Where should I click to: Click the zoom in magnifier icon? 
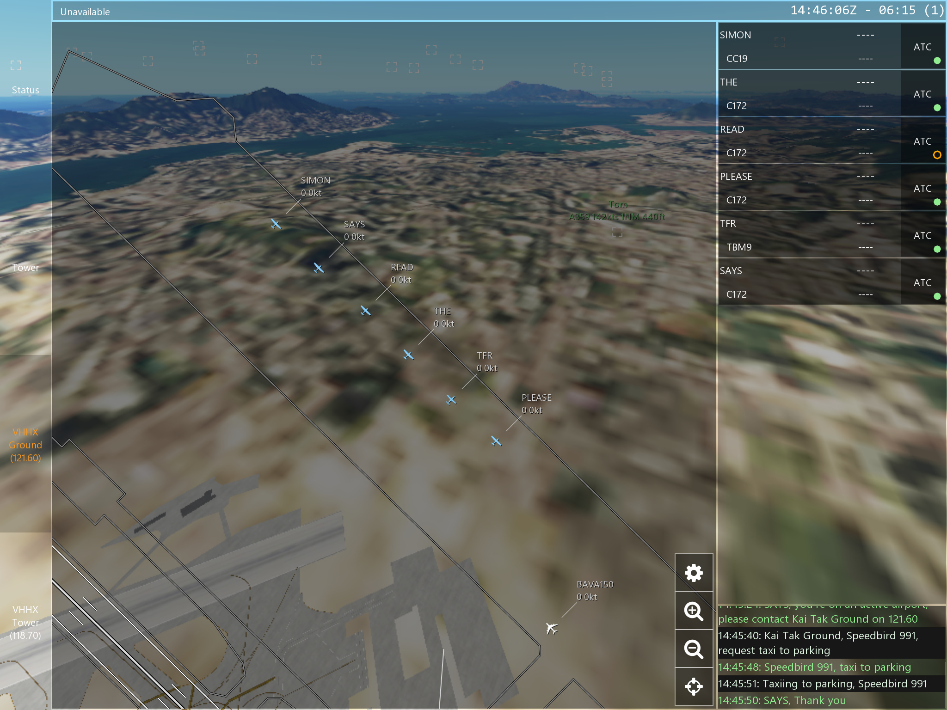click(x=694, y=611)
